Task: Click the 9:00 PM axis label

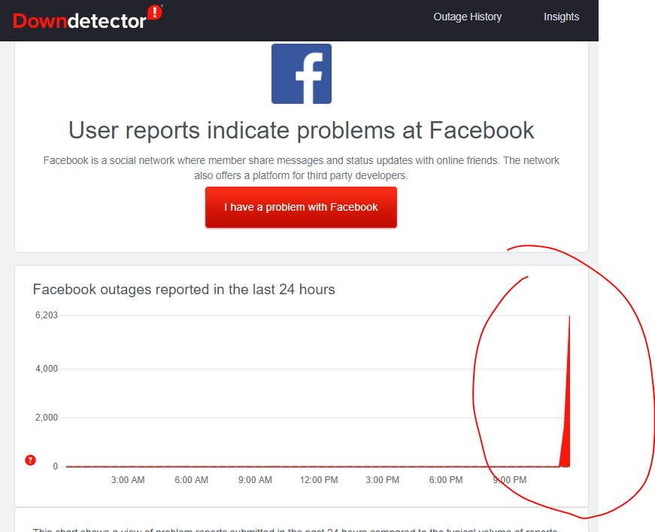Action: (x=509, y=480)
